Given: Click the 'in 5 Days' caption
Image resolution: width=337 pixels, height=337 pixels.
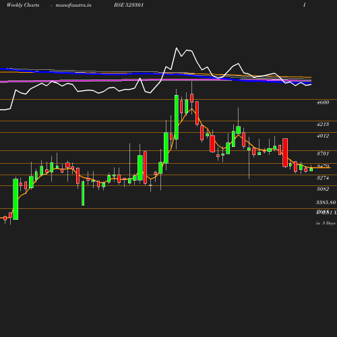Looking at the screenshot, I should [x=326, y=223].
